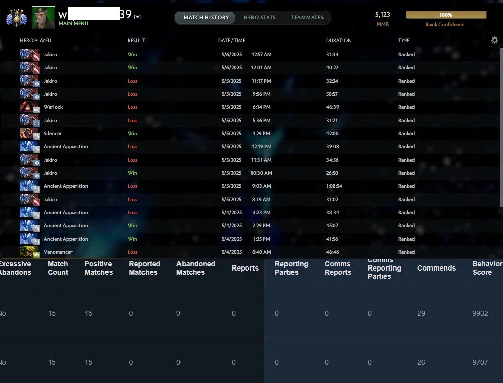Click Jakiro hero icon in 11:31 AM match
The width and height of the screenshot is (503, 383).
point(29,159)
